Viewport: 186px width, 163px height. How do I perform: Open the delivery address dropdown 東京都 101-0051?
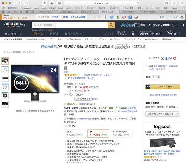click(x=162, y=107)
